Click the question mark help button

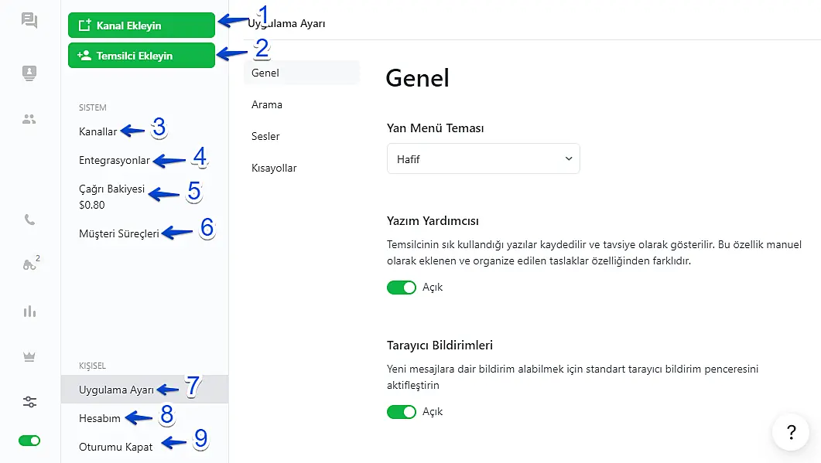(791, 432)
